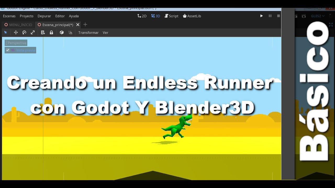Open the Script workspace
The height and width of the screenshot is (188, 335).
point(171,16)
